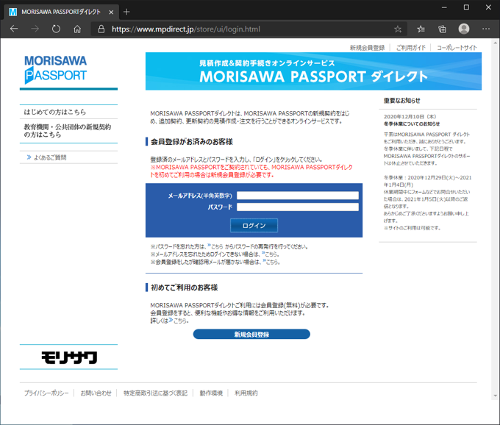Click the 冬季休業についてのお知らせ notice heading
The image size is (500, 425).
click(x=412, y=124)
